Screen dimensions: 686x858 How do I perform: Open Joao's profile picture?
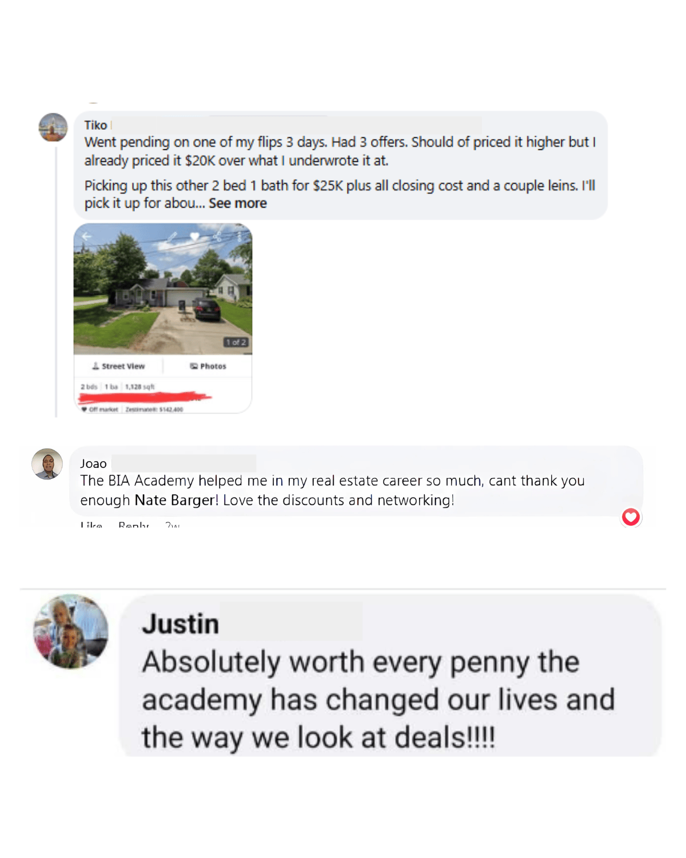(x=47, y=464)
